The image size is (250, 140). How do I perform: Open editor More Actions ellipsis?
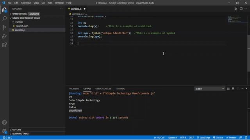[246, 9]
